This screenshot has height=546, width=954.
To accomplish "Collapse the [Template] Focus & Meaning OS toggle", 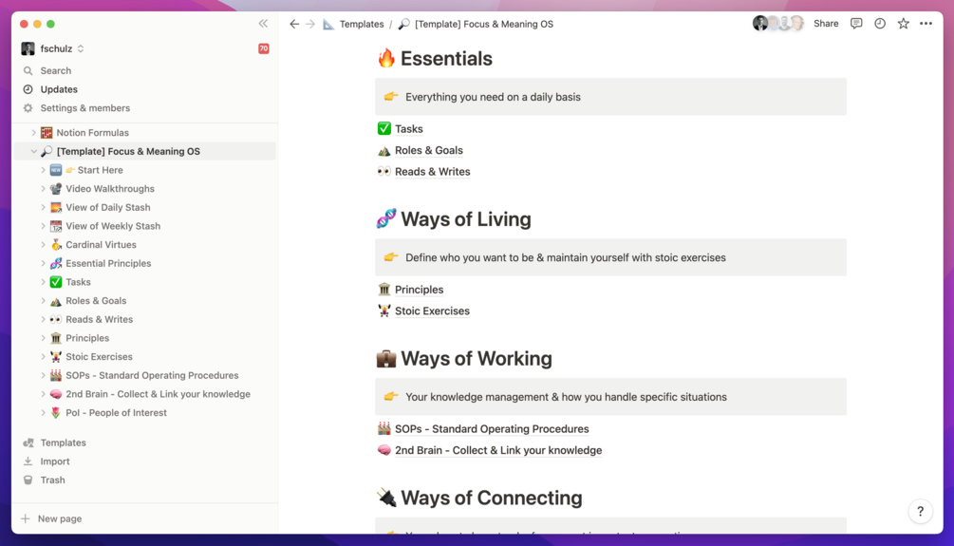I will (33, 151).
